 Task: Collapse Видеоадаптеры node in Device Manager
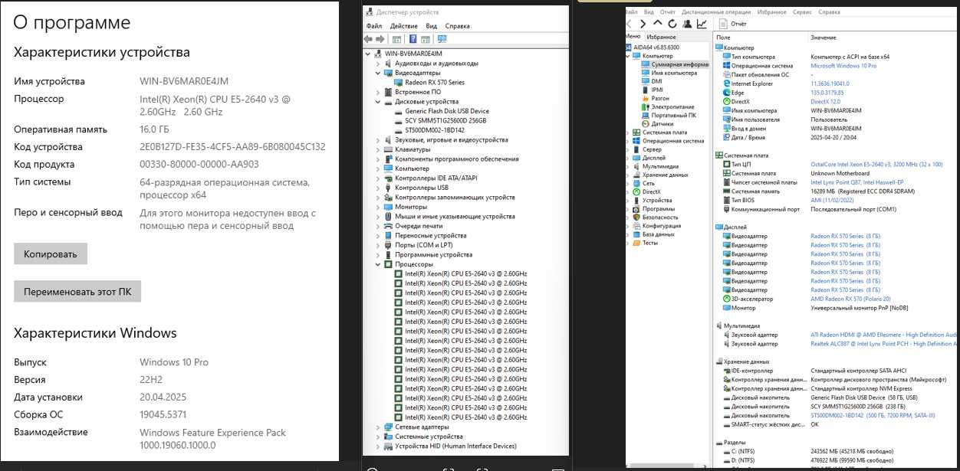pyautogui.click(x=378, y=73)
